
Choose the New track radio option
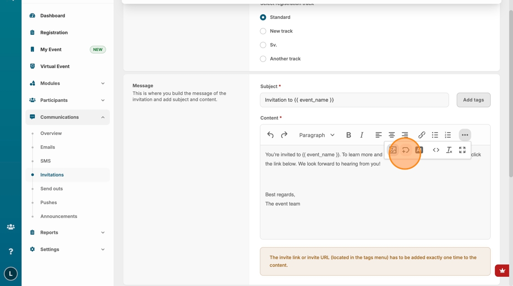pos(263,31)
